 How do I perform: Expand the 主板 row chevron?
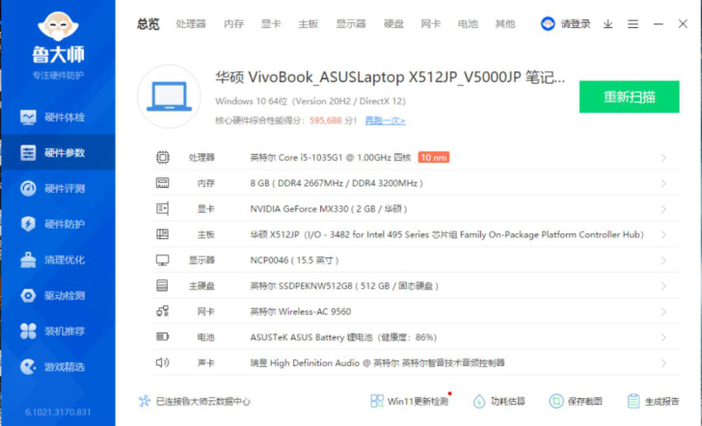(663, 234)
